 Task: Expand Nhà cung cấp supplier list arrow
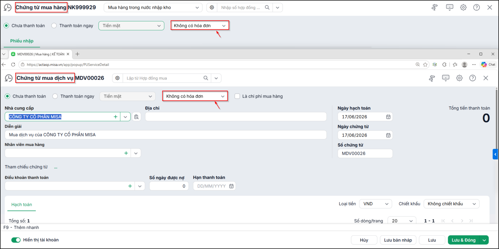click(x=125, y=117)
